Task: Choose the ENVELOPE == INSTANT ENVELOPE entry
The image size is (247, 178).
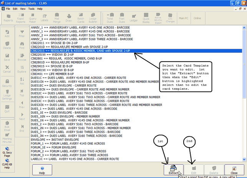Action: coord(56,140)
